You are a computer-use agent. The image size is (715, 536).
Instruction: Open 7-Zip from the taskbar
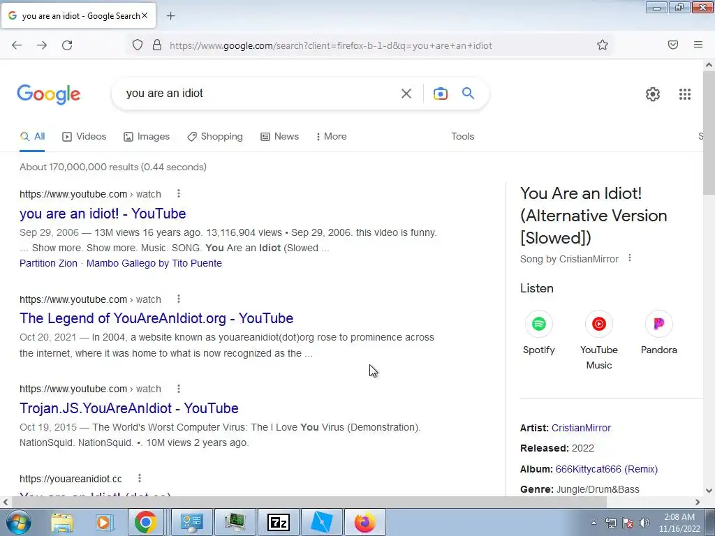279,522
